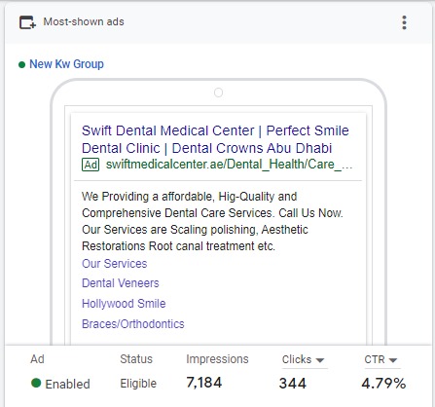Viewport: 435px width, 407px height.
Task: Click the green Ad badge label
Action: point(91,165)
